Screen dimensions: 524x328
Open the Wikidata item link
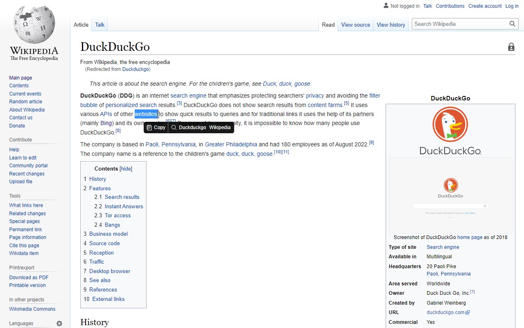[24, 253]
